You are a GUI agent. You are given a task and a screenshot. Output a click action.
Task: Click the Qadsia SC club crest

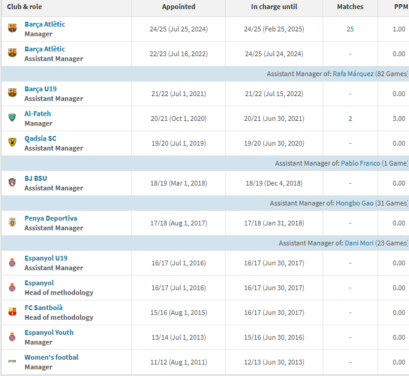pos(12,142)
